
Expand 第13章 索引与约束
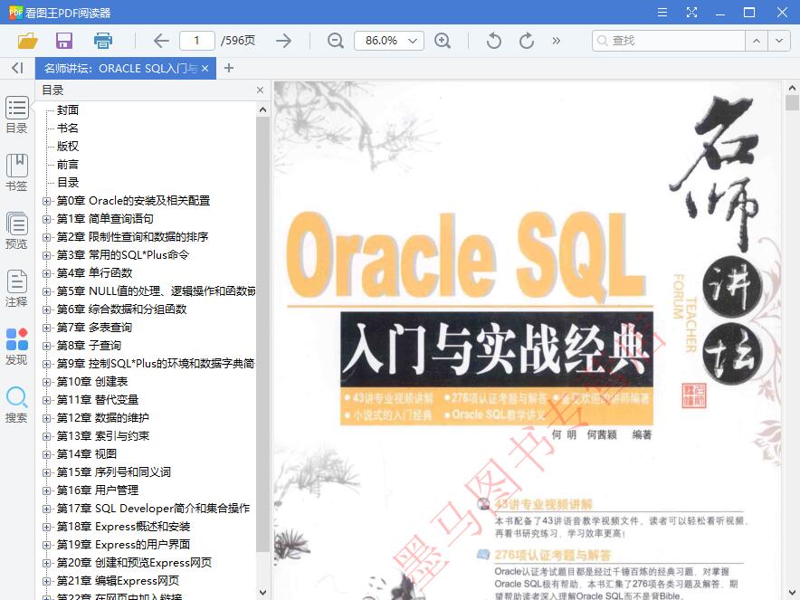[46, 437]
